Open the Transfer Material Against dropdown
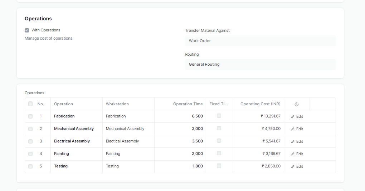The image size is (365, 191). (x=260, y=41)
